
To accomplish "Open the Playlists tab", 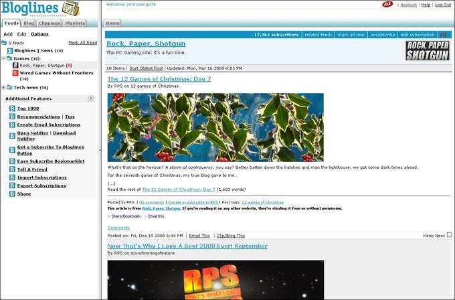I will tap(75, 23).
